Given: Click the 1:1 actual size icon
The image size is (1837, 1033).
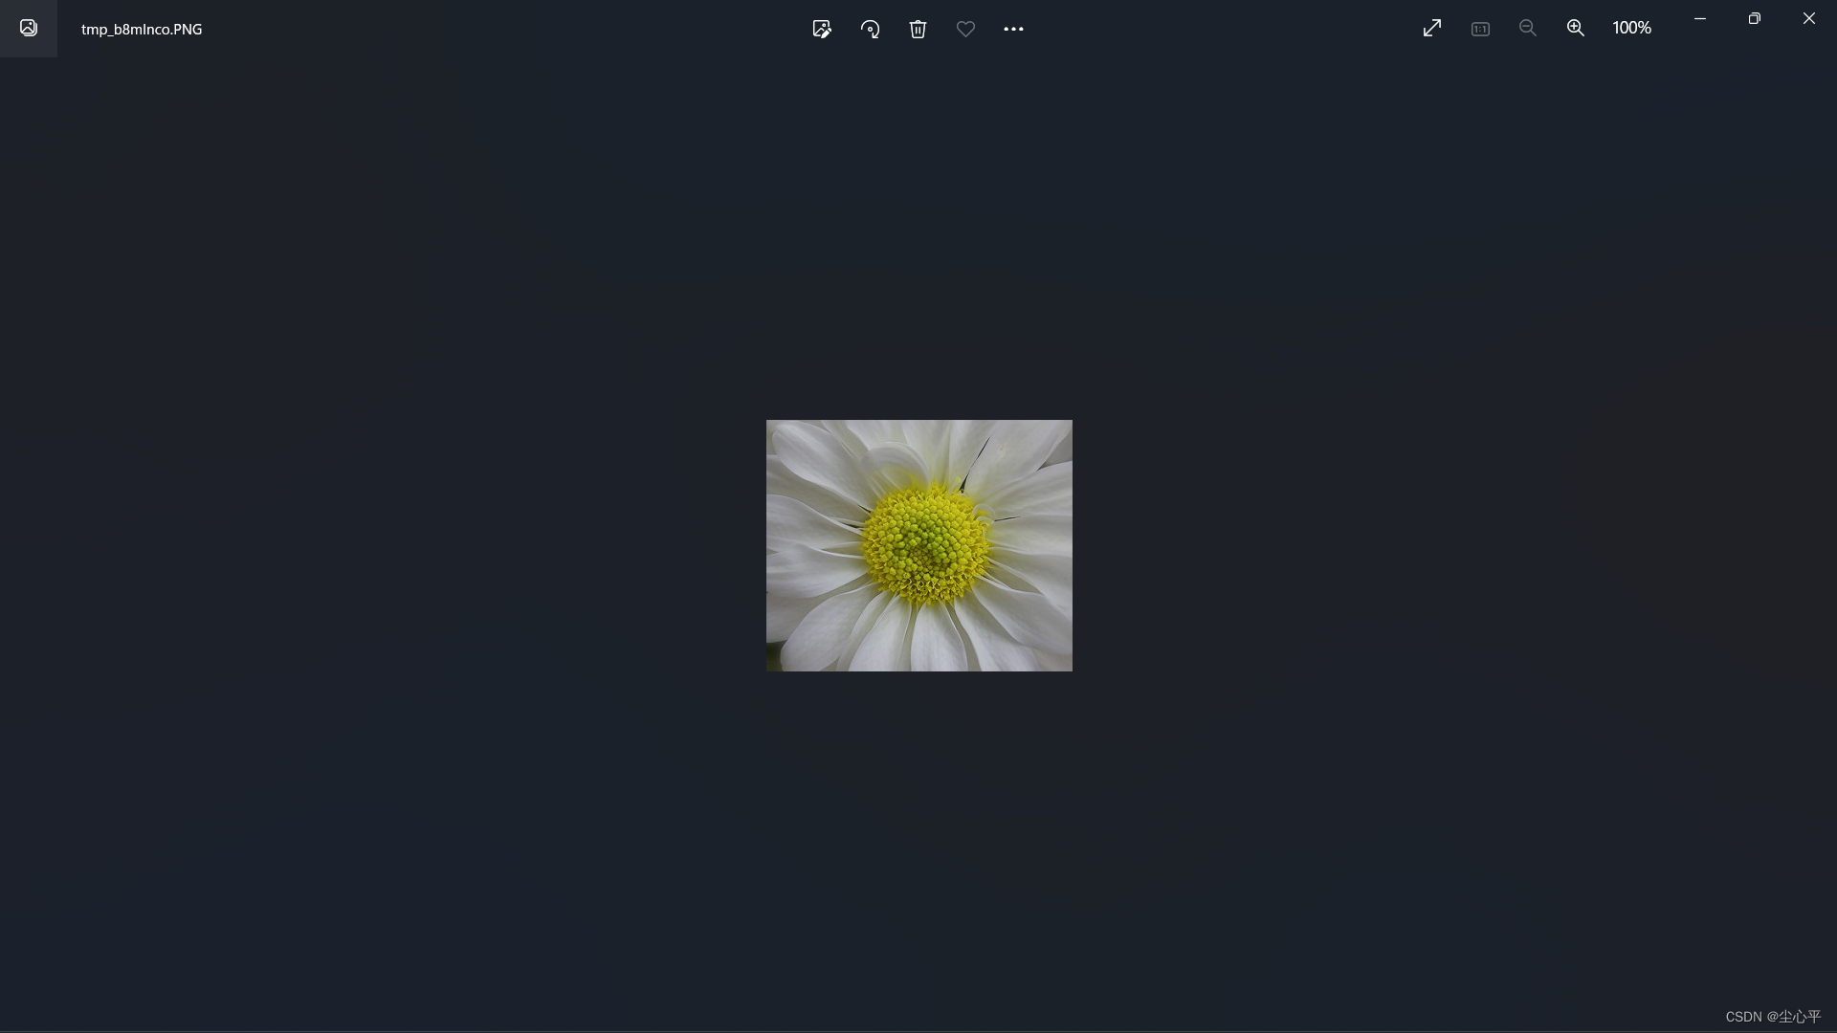Looking at the screenshot, I should [x=1480, y=29].
